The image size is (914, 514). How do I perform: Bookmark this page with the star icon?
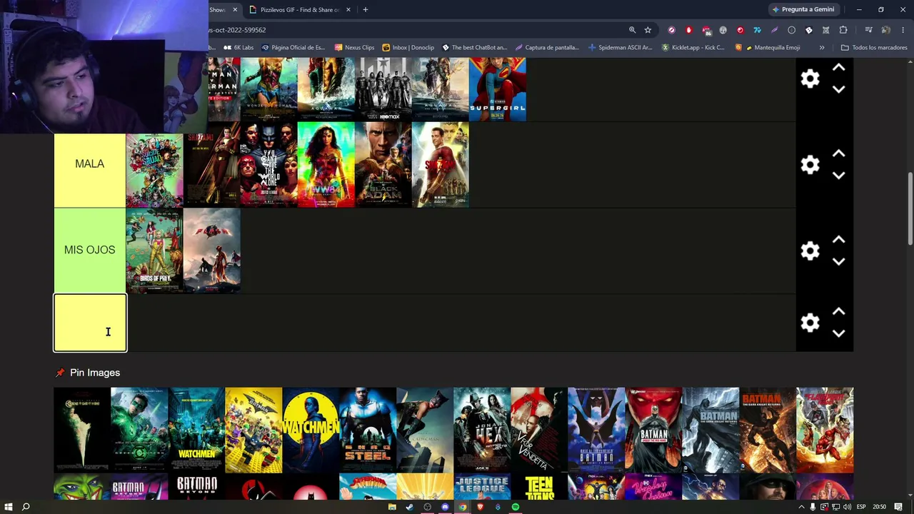[x=648, y=30]
